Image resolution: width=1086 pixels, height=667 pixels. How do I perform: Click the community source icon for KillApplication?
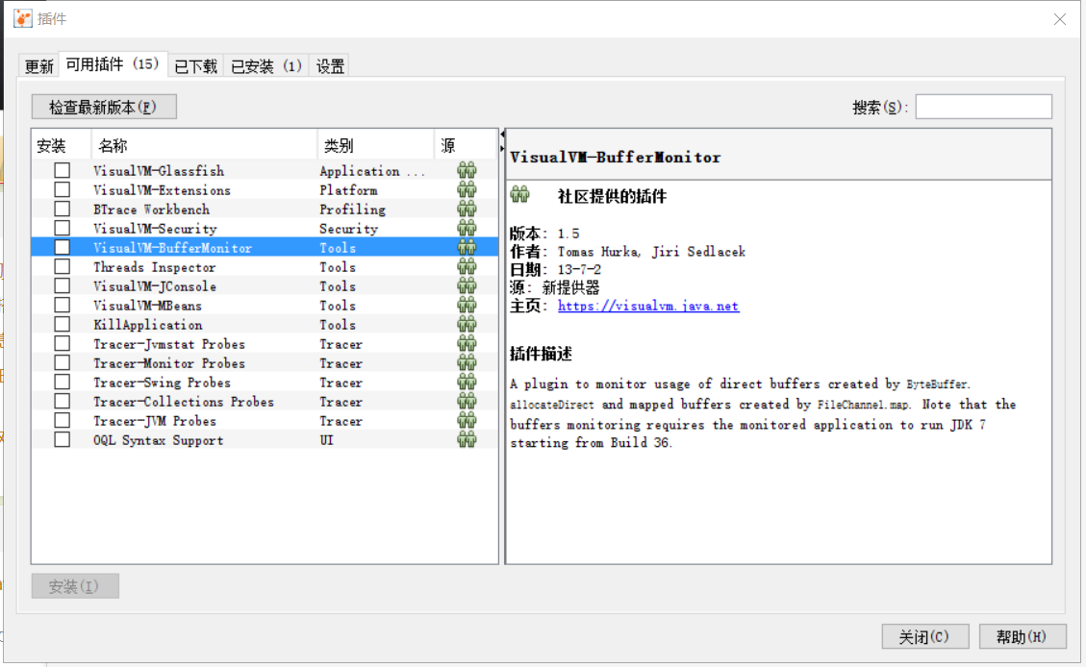pyautogui.click(x=467, y=325)
